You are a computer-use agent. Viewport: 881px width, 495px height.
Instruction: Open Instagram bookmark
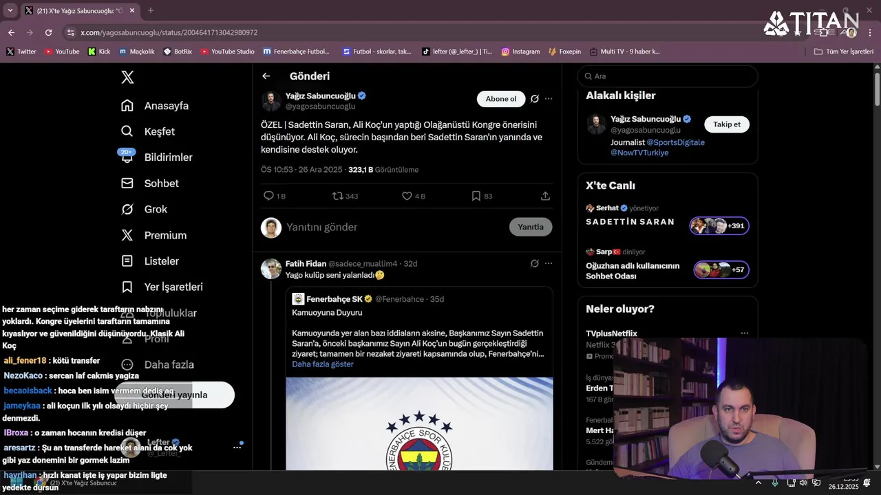click(520, 52)
